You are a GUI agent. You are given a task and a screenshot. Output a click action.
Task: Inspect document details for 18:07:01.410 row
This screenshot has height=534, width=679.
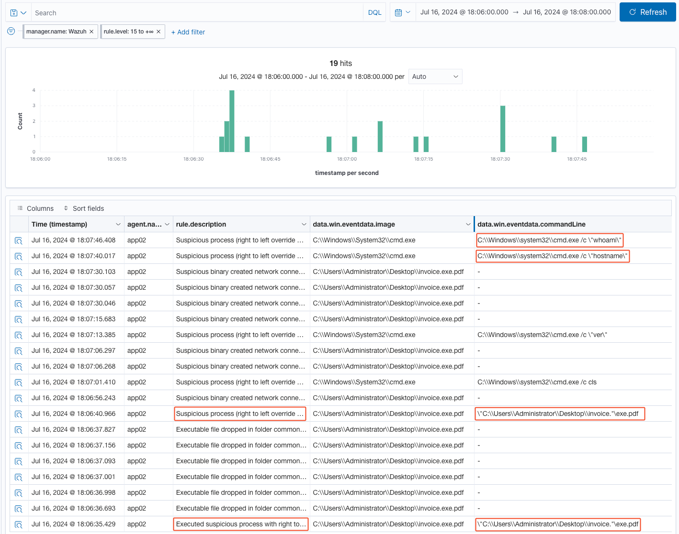point(19,382)
